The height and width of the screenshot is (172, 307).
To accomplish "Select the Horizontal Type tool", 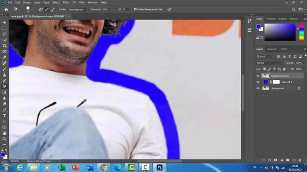I will point(4,116).
